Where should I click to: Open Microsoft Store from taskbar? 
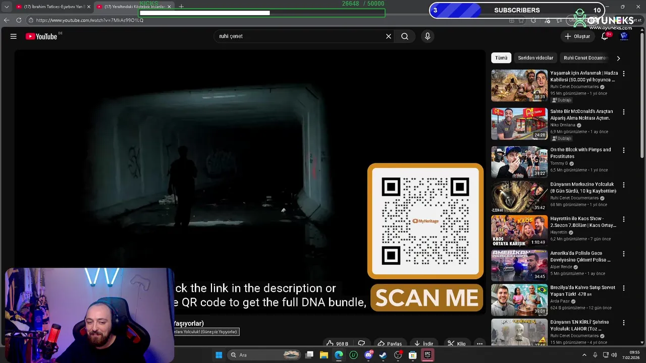(412, 355)
